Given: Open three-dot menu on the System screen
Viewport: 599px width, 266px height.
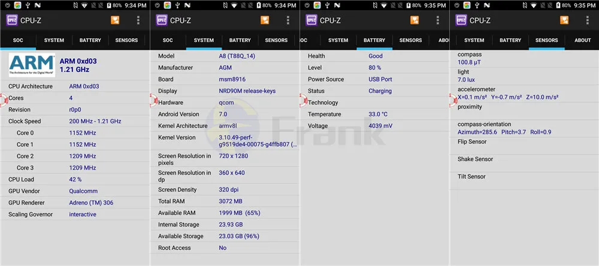Looking at the screenshot, I should click(x=288, y=20).
